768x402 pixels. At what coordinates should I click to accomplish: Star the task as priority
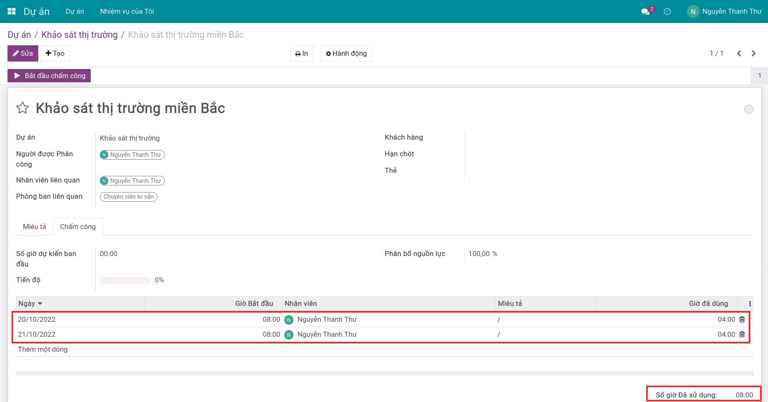[x=22, y=108]
